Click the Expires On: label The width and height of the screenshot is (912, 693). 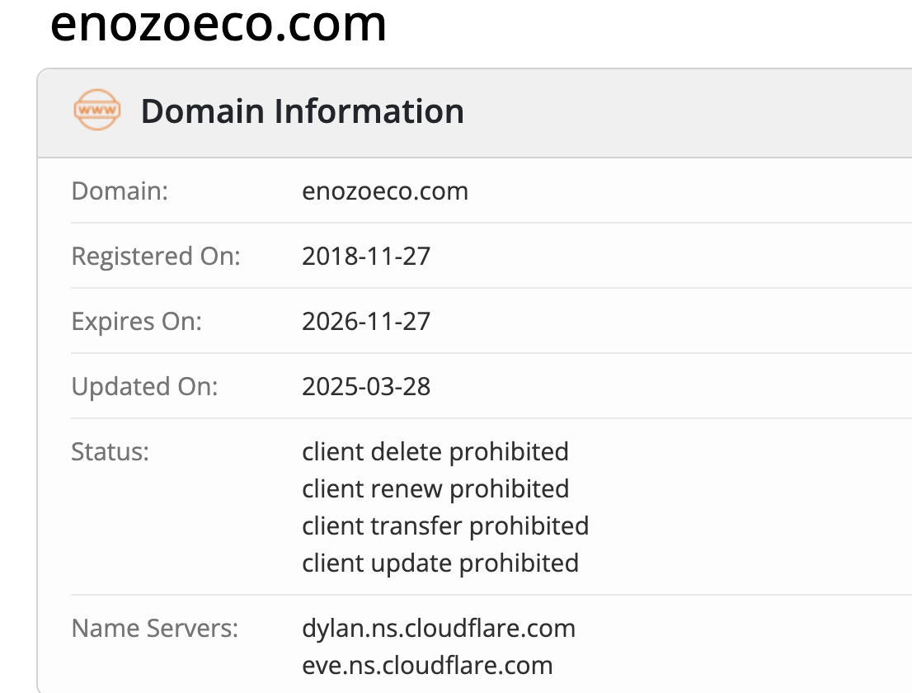pyautogui.click(x=136, y=321)
